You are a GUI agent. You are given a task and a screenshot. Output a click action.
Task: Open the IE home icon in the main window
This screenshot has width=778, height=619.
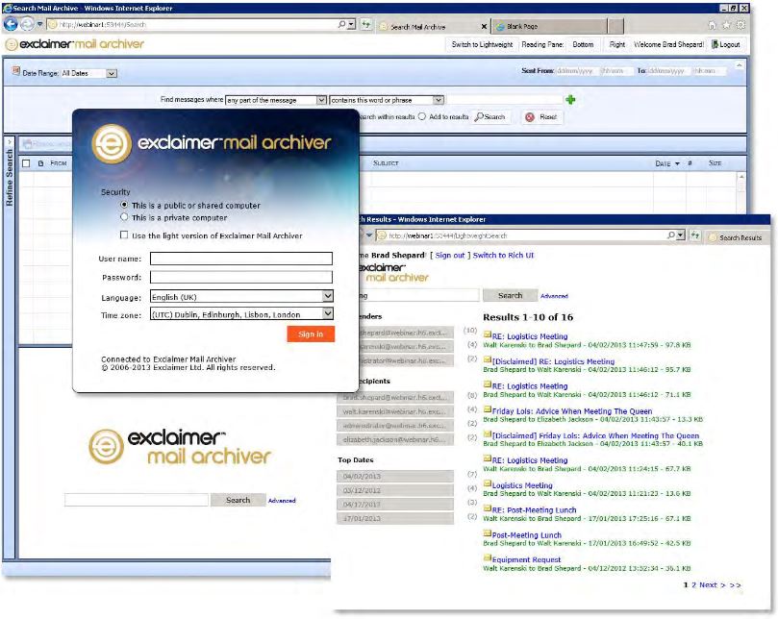712,25
